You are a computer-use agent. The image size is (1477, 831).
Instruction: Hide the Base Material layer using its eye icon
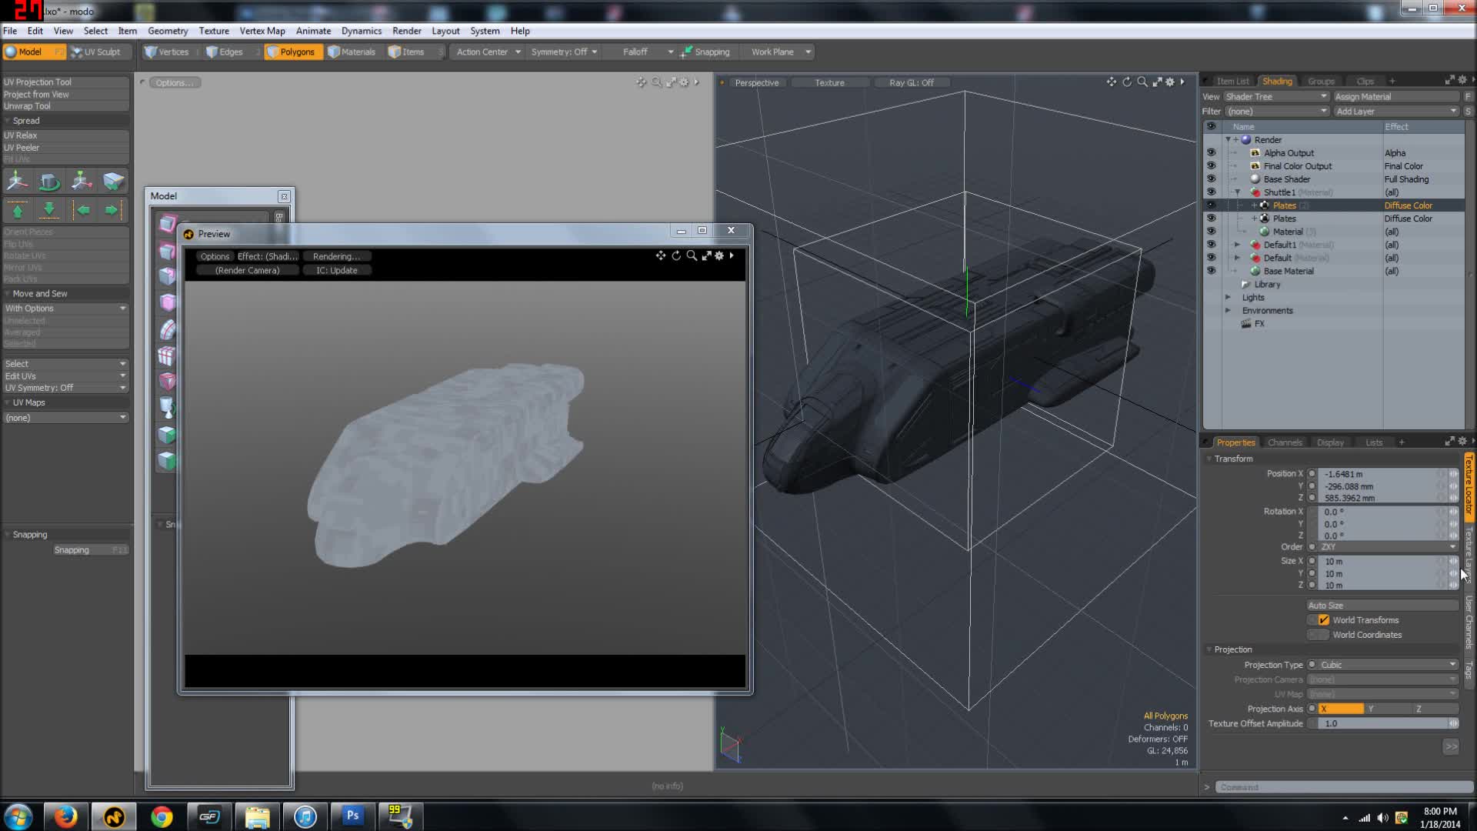pyautogui.click(x=1211, y=271)
